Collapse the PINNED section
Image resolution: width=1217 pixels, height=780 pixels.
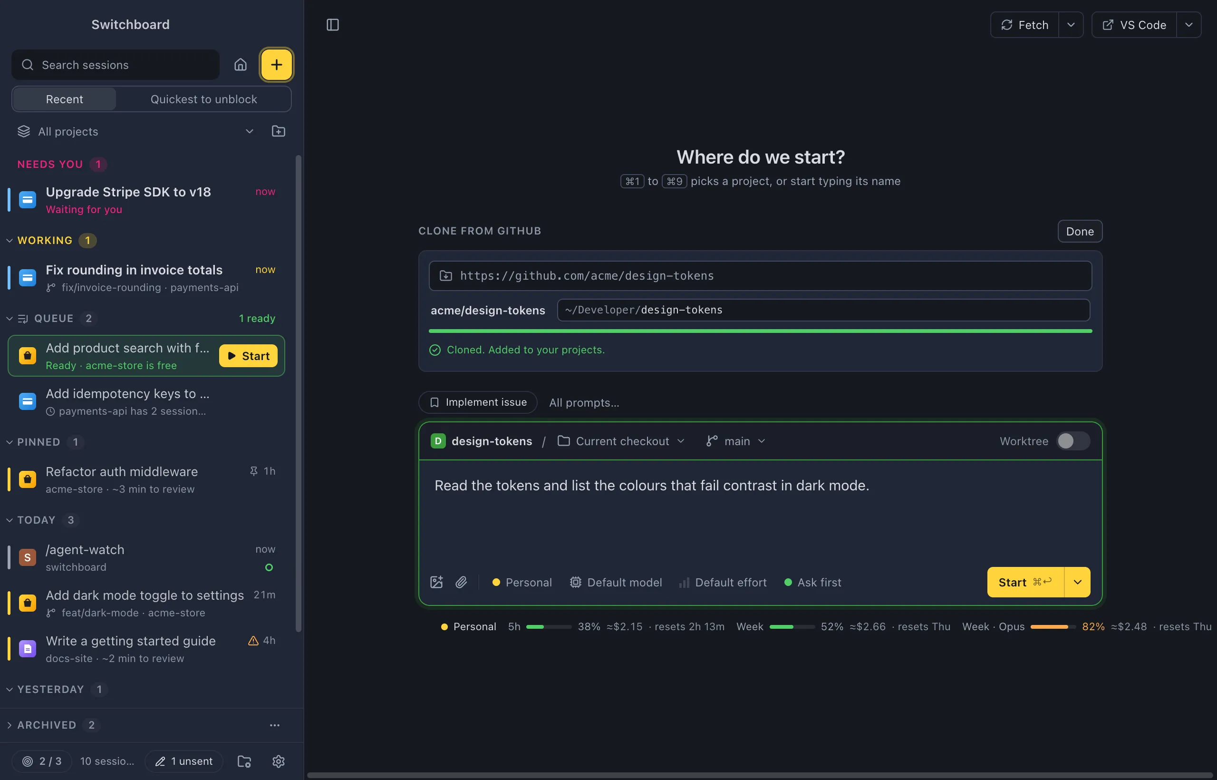click(x=9, y=442)
